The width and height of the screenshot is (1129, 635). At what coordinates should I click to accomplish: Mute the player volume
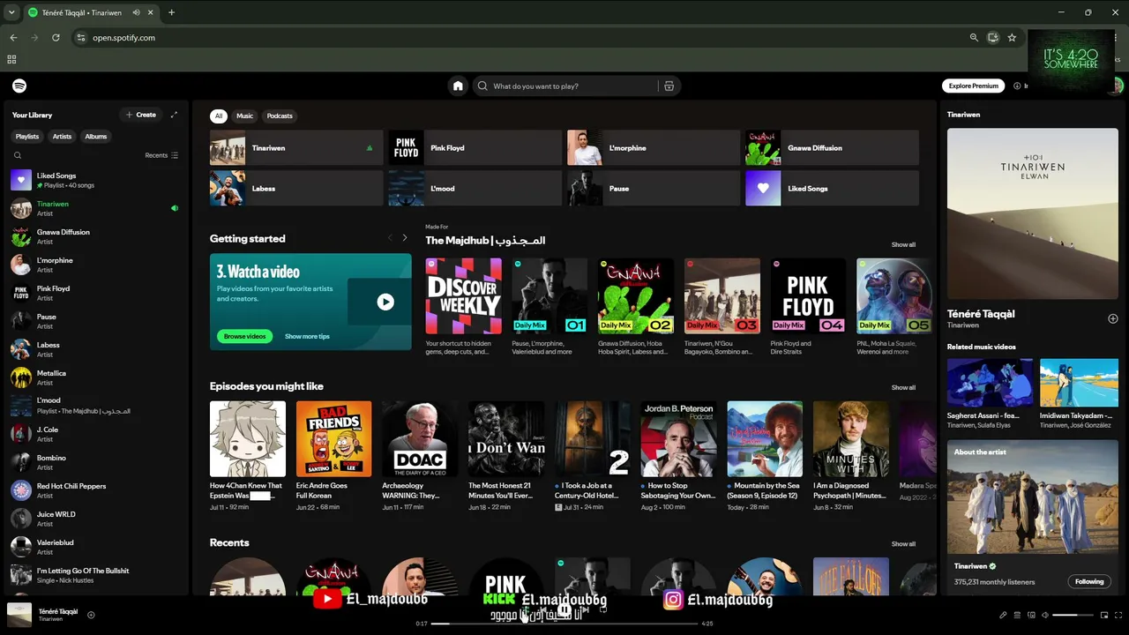[x=1045, y=615]
